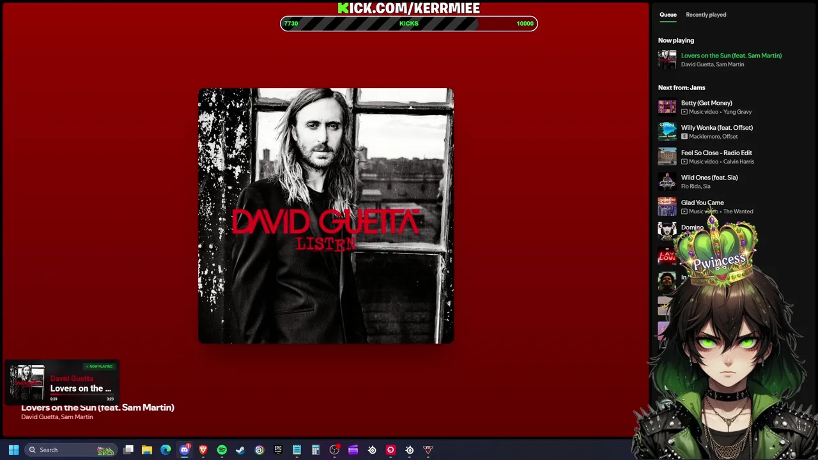Play Betty (Get Money) from the queue
The width and height of the screenshot is (818, 460).
[707, 103]
